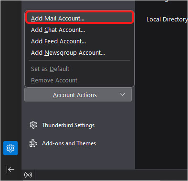
Task: Click the greyed Set as Default entry
Action: point(79,69)
